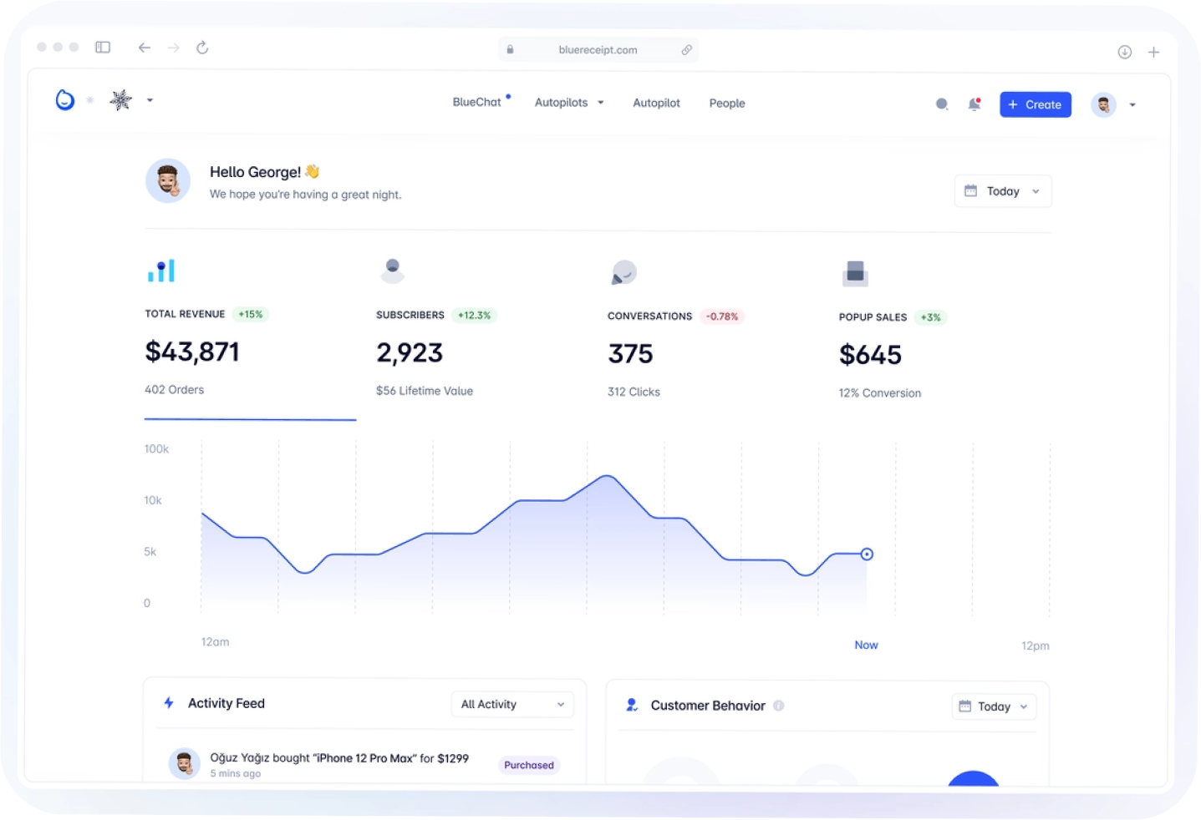Click the BlueReceipt logo icon
The height and width of the screenshot is (820, 1201).
point(65,100)
